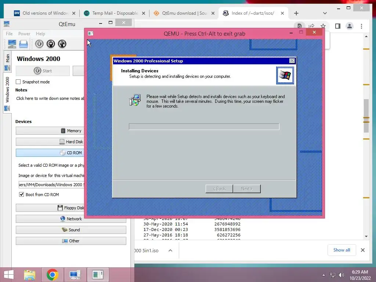Click the Start virtual machine button
376x282 pixels.
pyautogui.click(x=43, y=71)
